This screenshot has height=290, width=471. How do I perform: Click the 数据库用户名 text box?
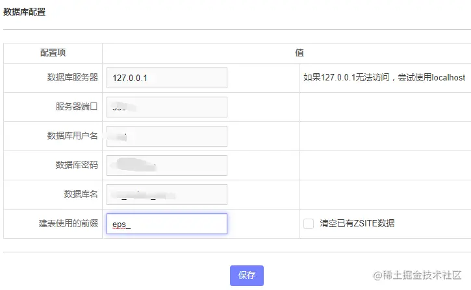pyautogui.click(x=167, y=136)
